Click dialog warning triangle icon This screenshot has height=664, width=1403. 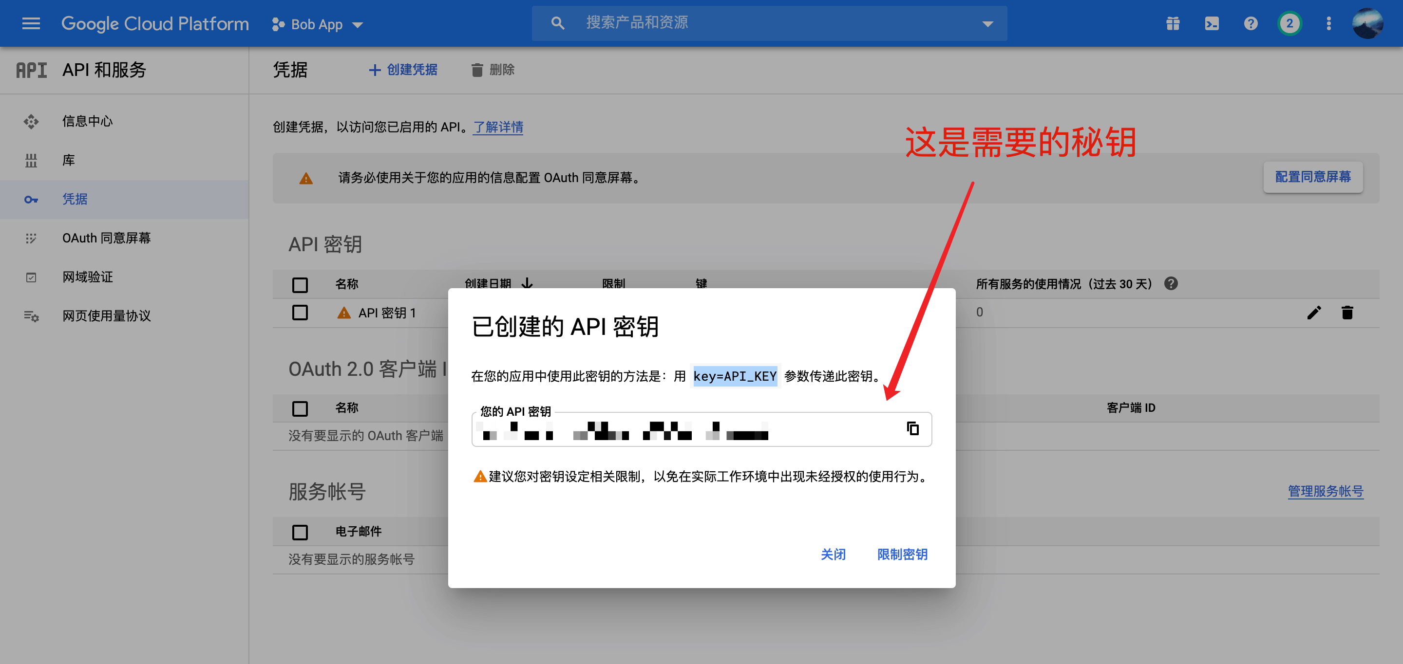pos(480,477)
